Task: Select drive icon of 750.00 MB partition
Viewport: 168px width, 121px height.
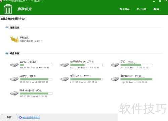Action: (65, 65)
